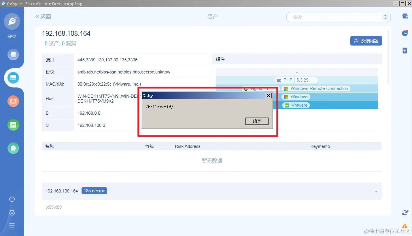Click the 135:decrpc port tag
This screenshot has width=412, height=236.
94,191
